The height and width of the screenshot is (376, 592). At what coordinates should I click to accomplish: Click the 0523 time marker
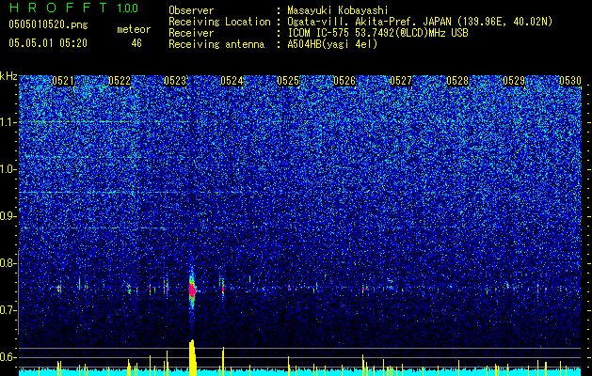[x=175, y=80]
